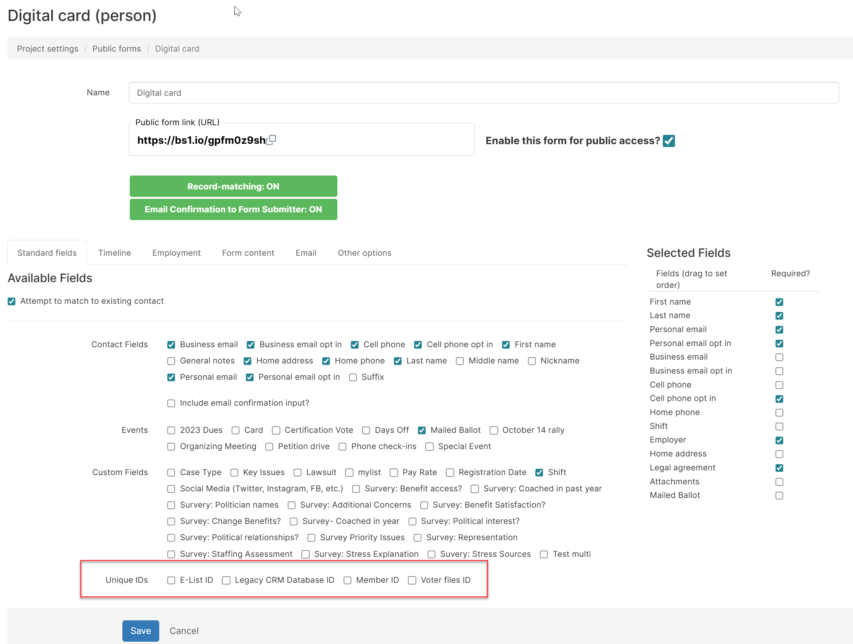
Task: Uncheck Enable this form for public access
Action: 669,141
